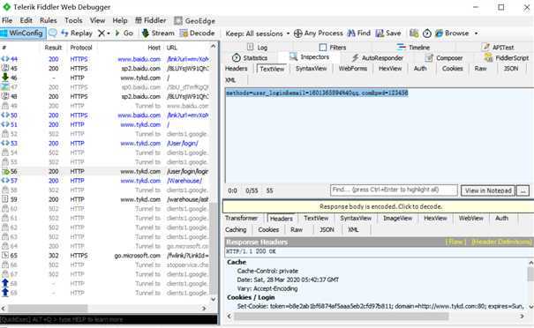Image resolution: width=534 pixels, height=328 pixels.
Task: Switch to the FiddlerScript tab
Action: click(507, 58)
